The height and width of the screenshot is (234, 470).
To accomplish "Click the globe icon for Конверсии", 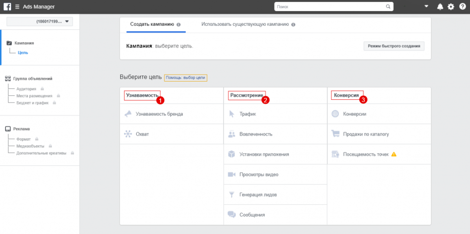I will click(335, 114).
